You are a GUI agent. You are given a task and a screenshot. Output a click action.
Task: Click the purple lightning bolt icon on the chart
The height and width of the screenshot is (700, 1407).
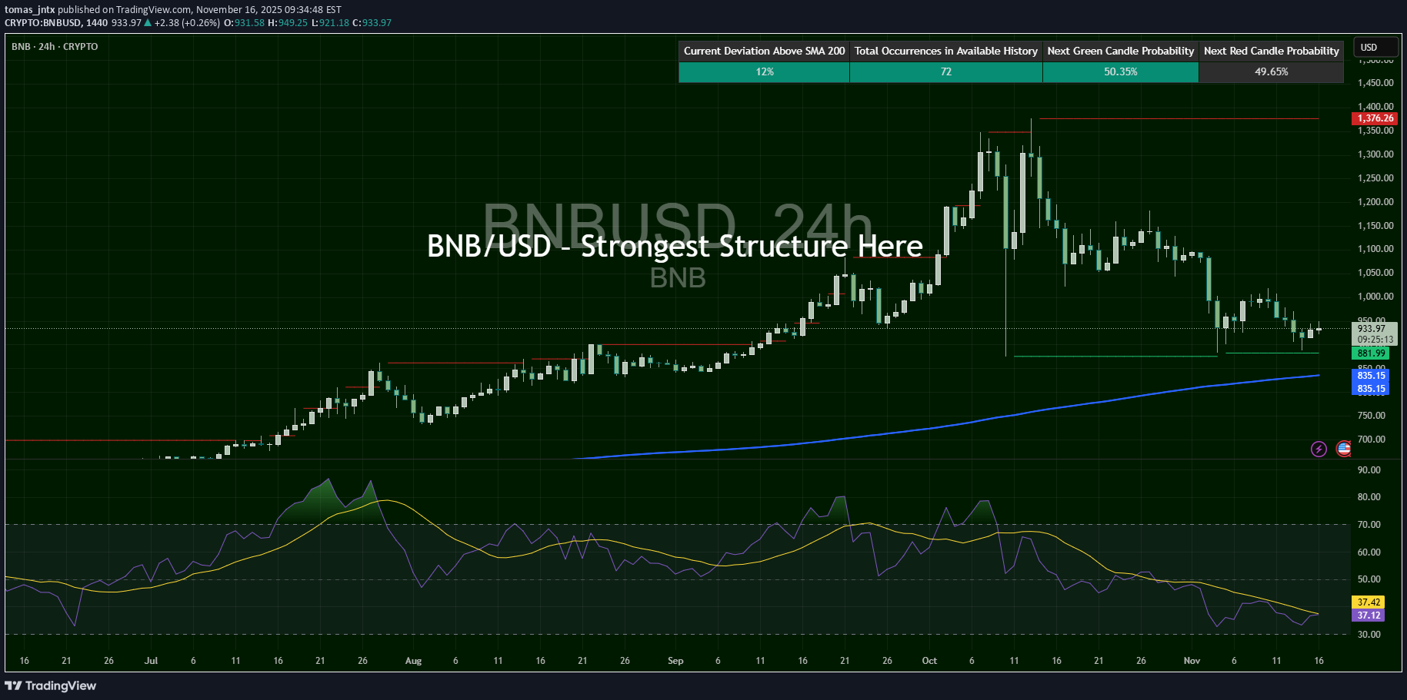(1319, 449)
